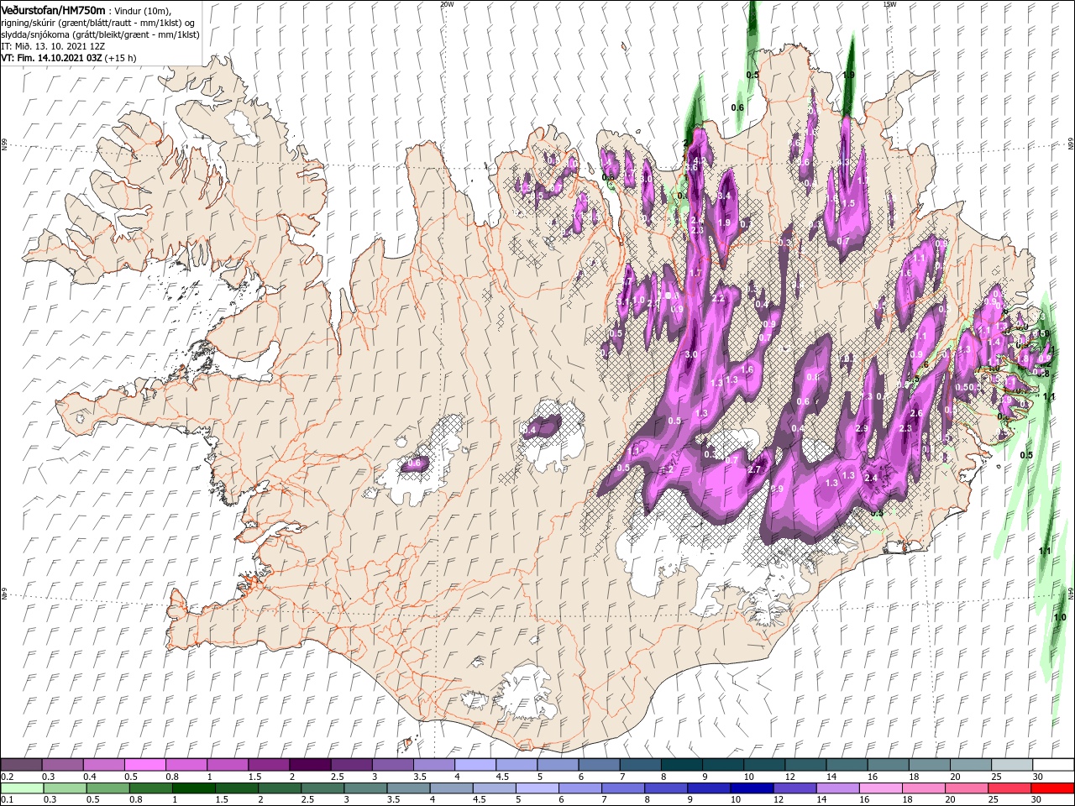Pick the 2–2.5 darkest purple snow legend swatch
Screen dimensions: 1075x806
[309, 765]
